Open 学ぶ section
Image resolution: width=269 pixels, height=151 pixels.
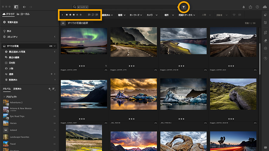7,31
